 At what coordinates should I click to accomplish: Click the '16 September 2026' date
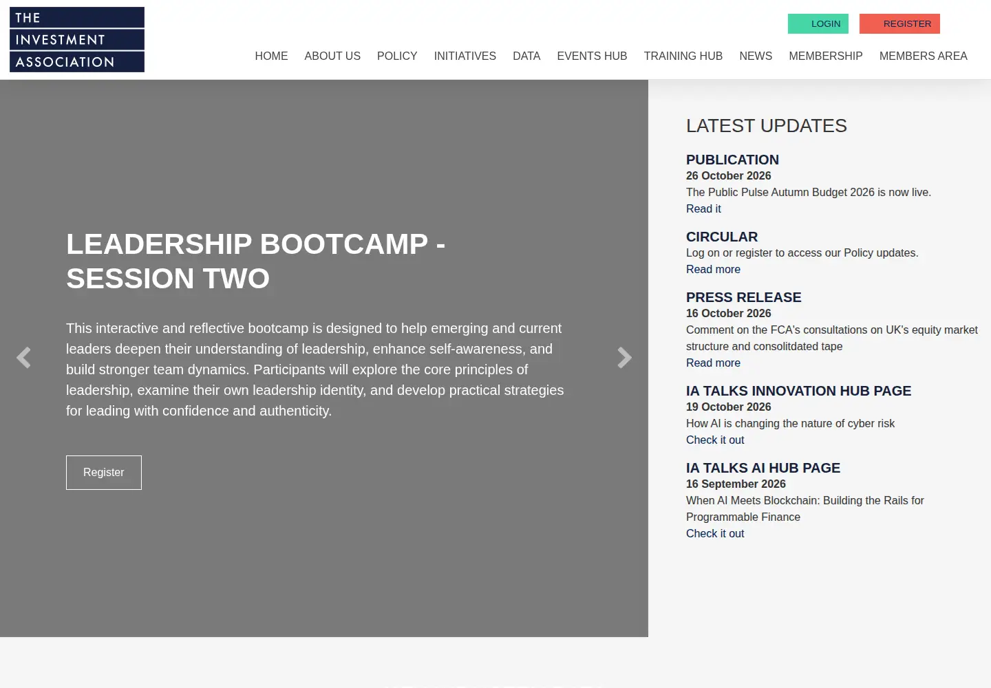point(736,484)
